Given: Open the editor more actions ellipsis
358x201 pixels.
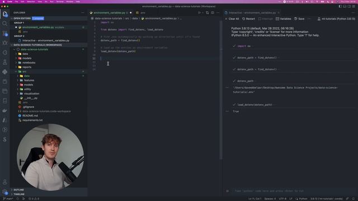Looking at the screenshot, I should click(218, 13).
